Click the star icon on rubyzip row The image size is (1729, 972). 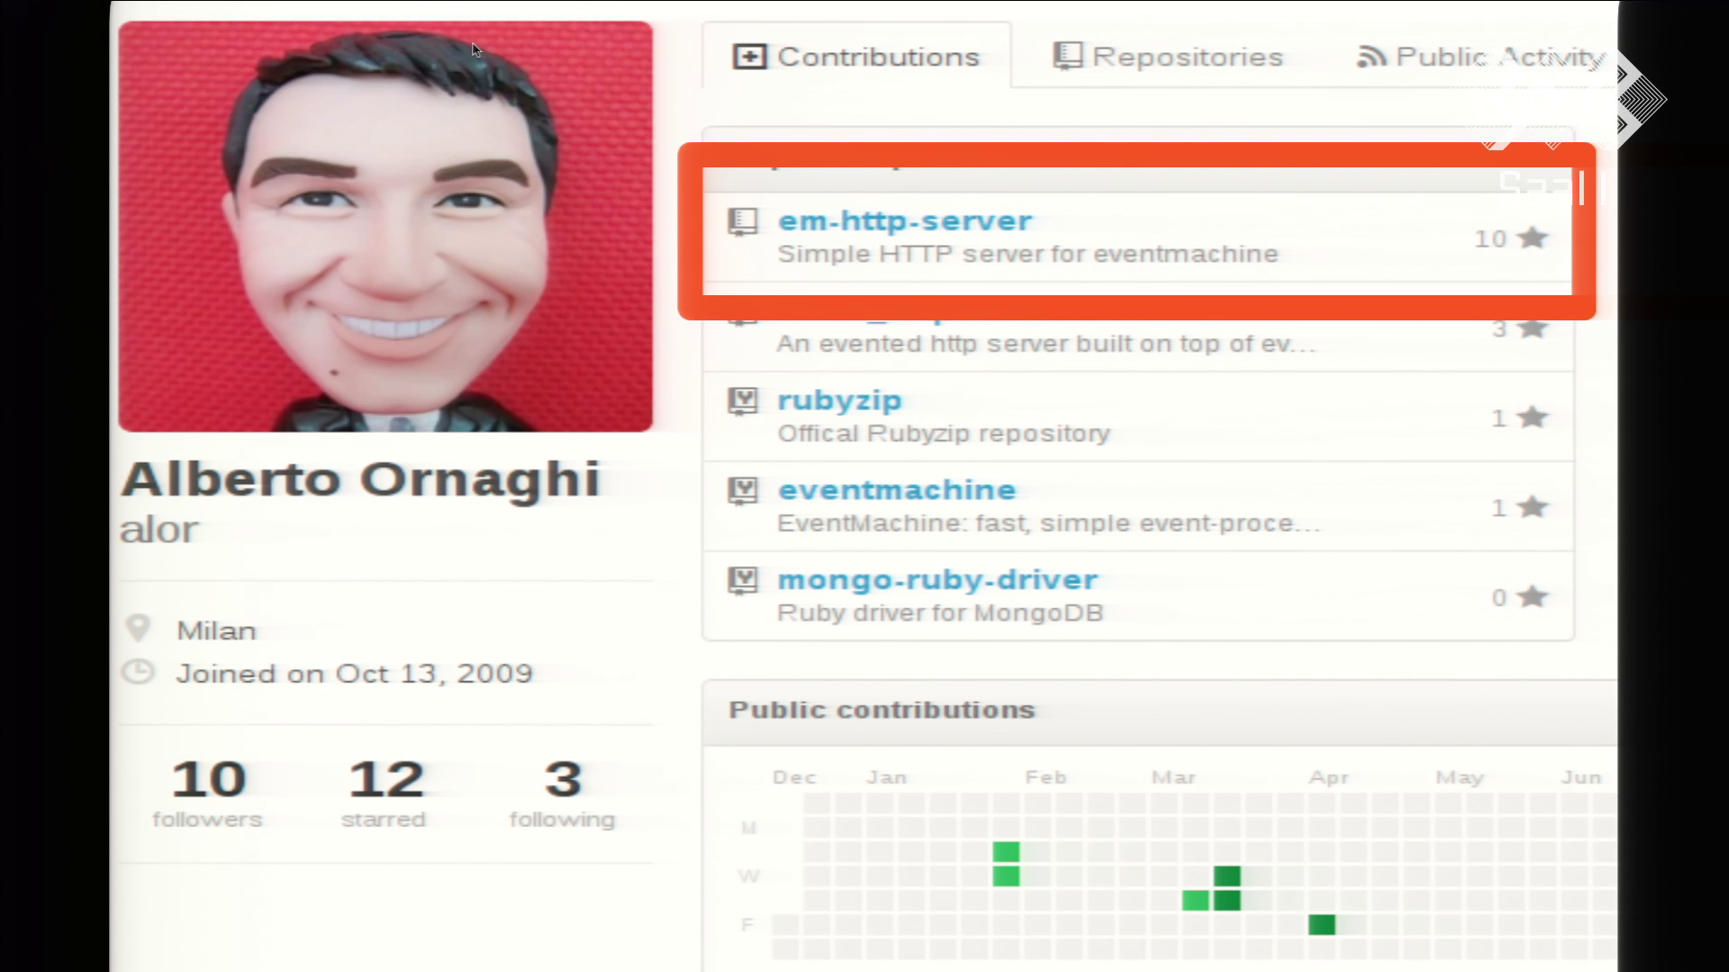pyautogui.click(x=1532, y=417)
